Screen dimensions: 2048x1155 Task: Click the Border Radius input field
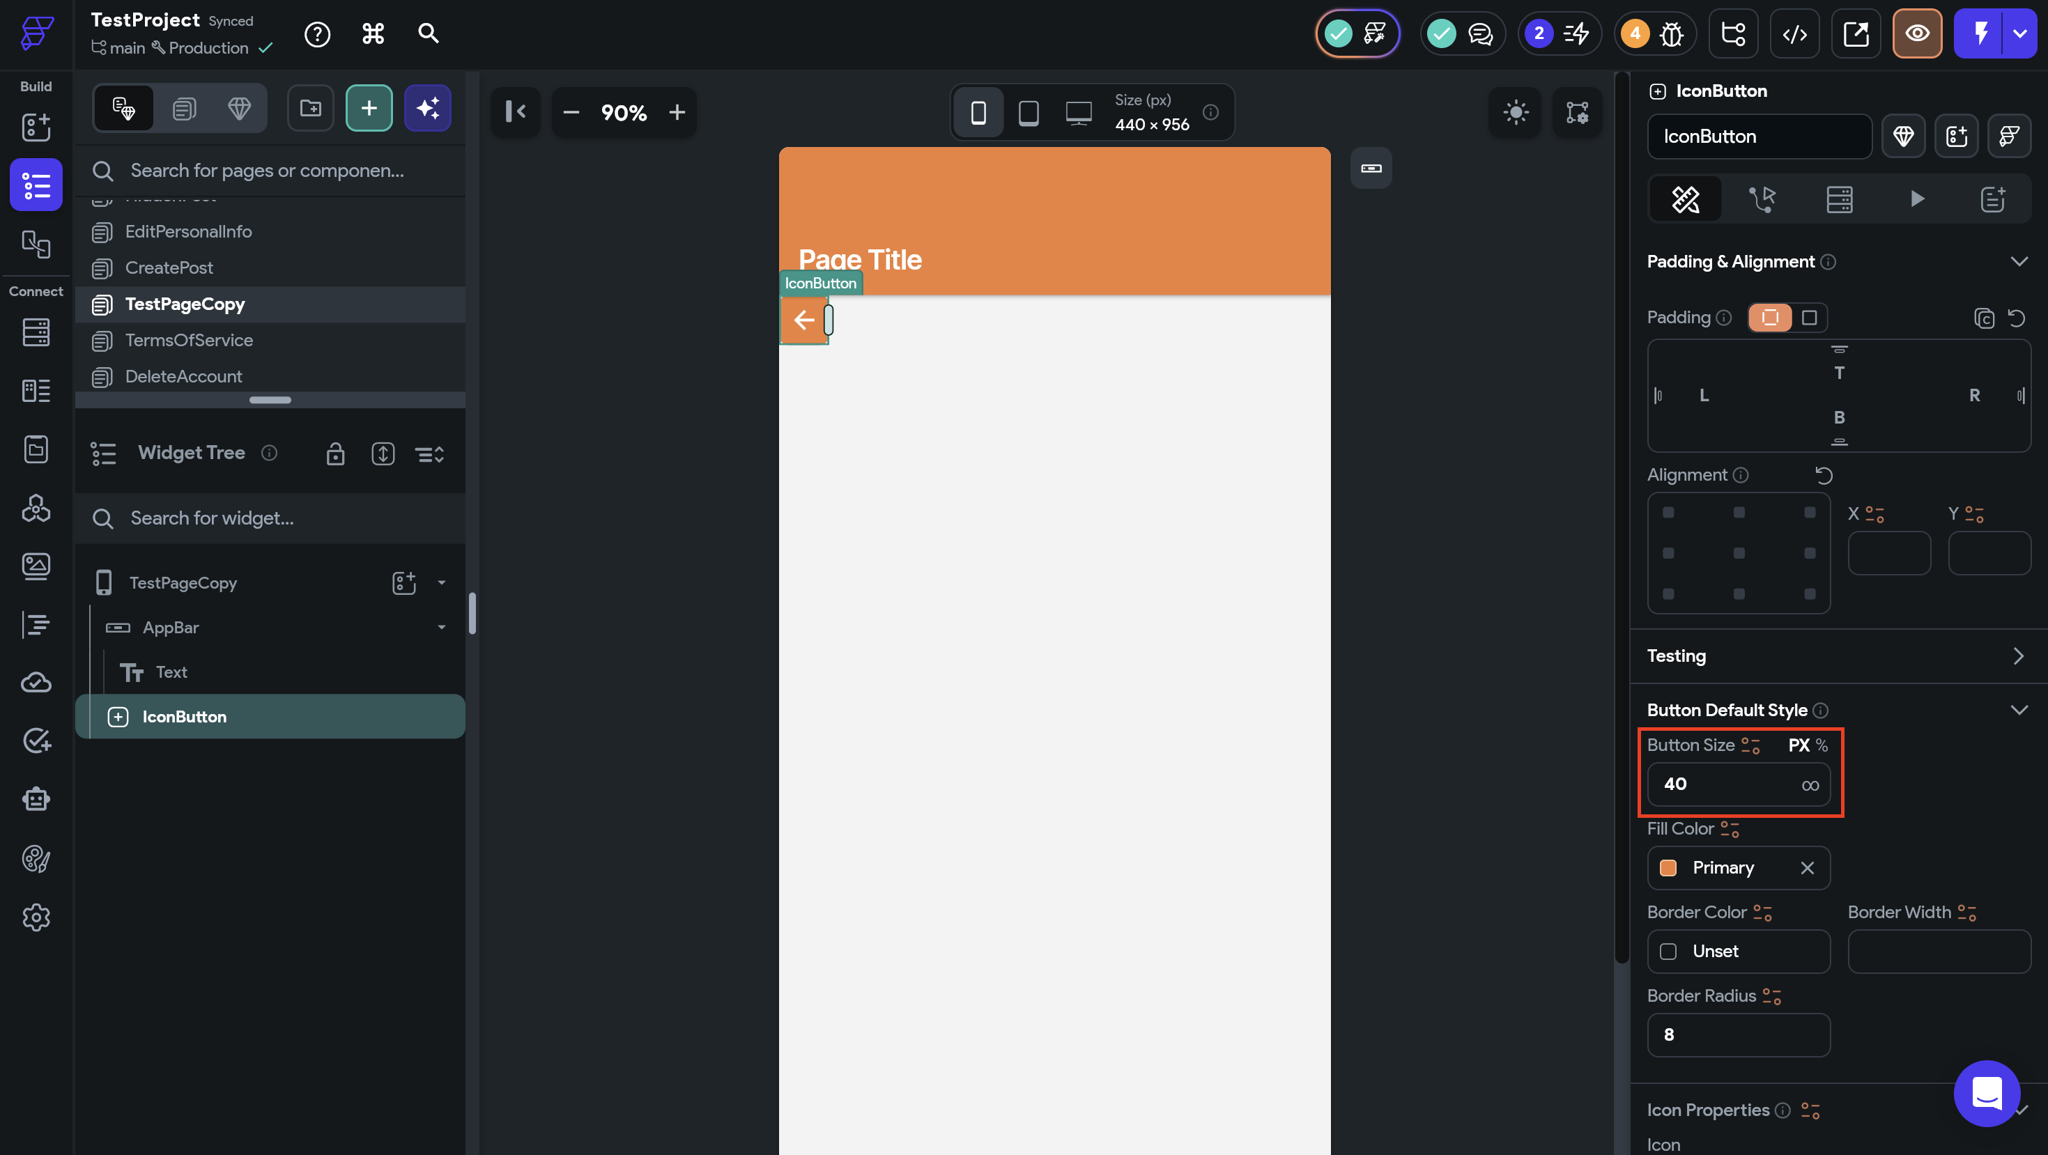click(x=1738, y=1034)
